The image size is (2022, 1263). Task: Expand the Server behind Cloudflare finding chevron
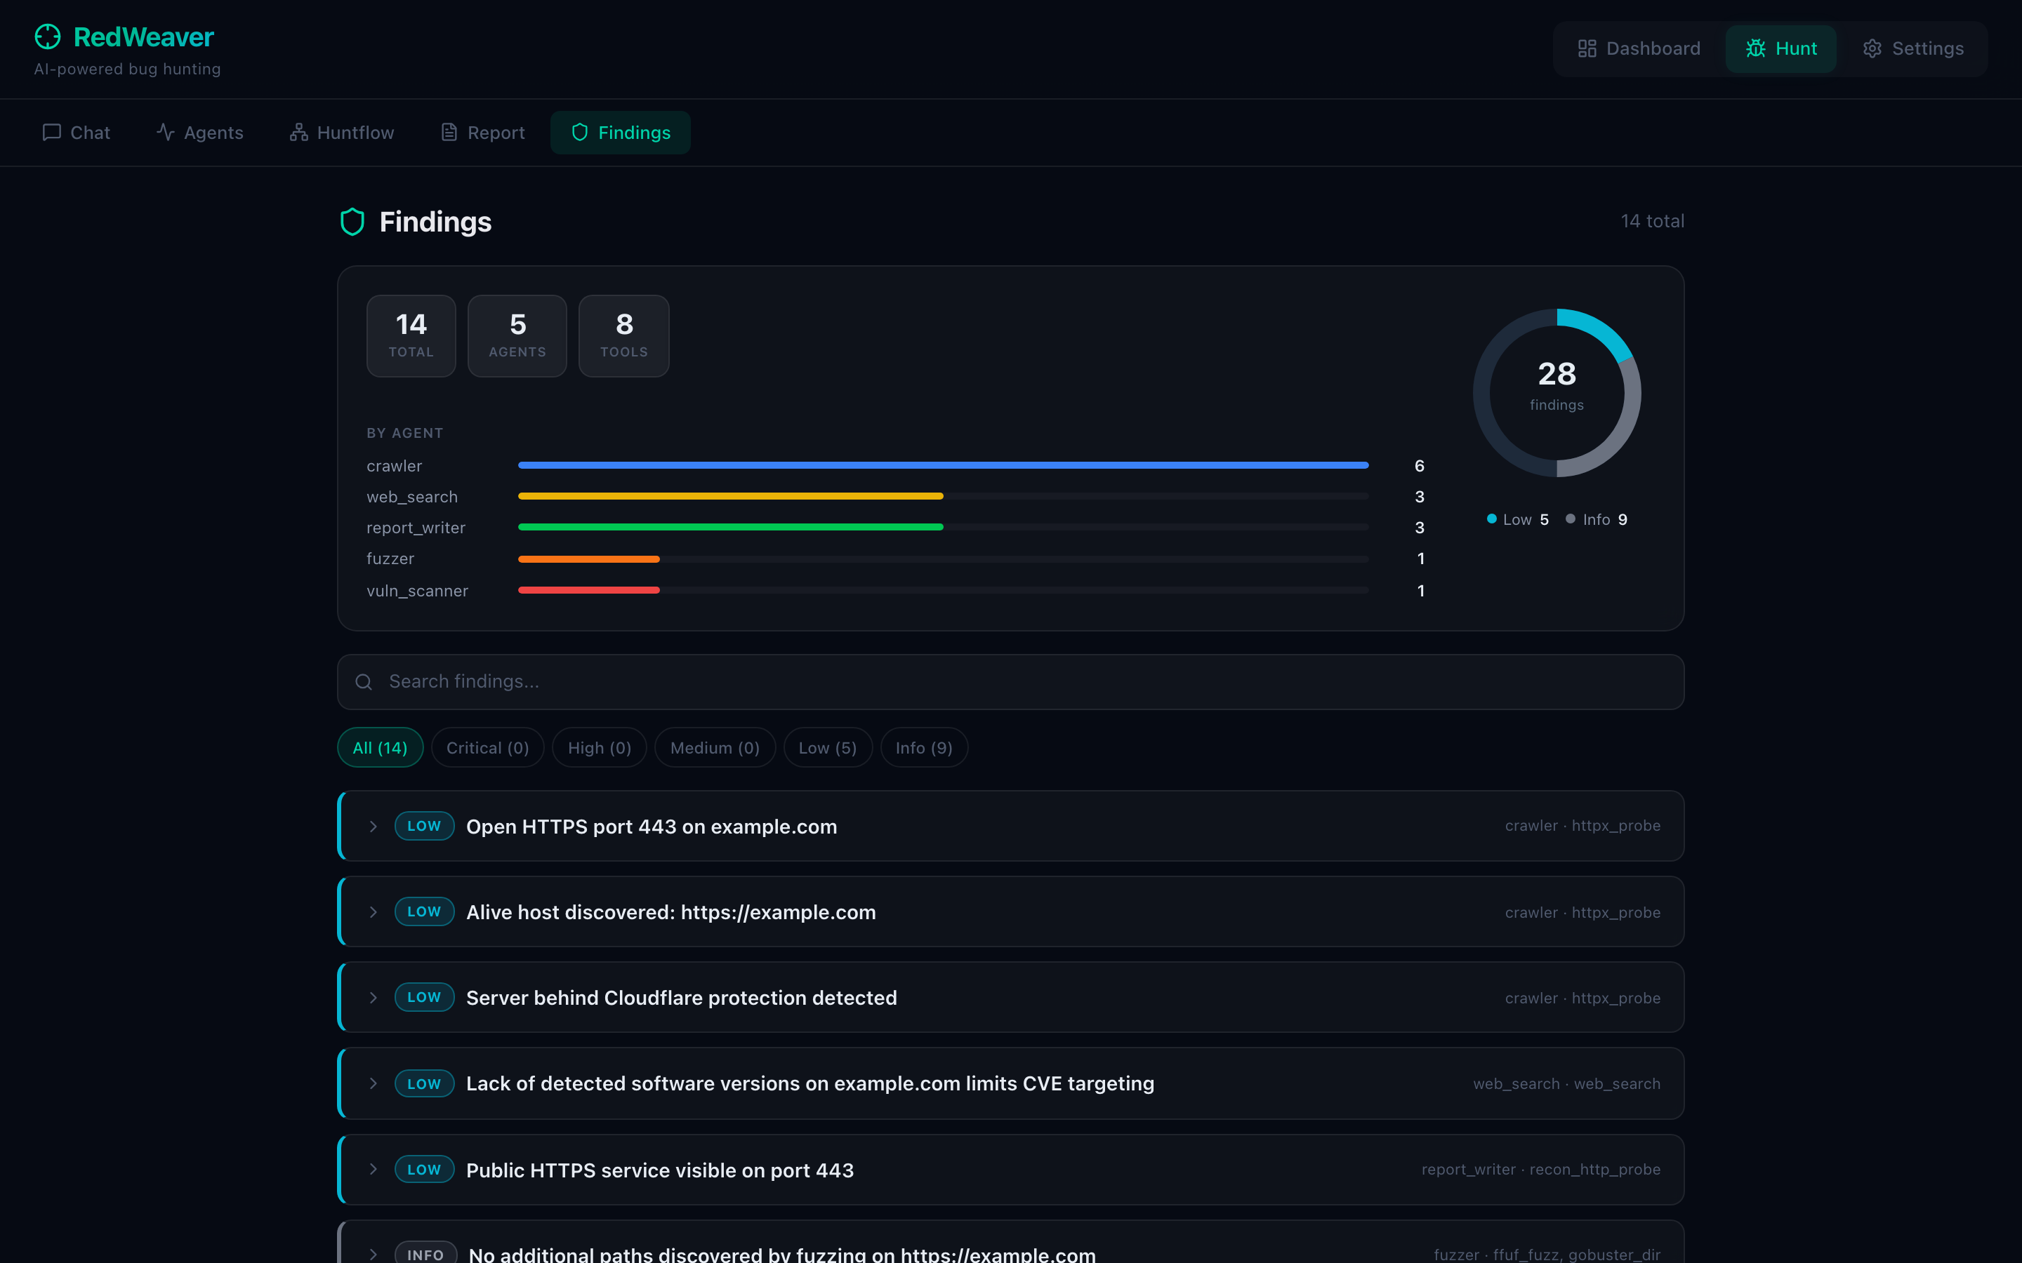[374, 997]
